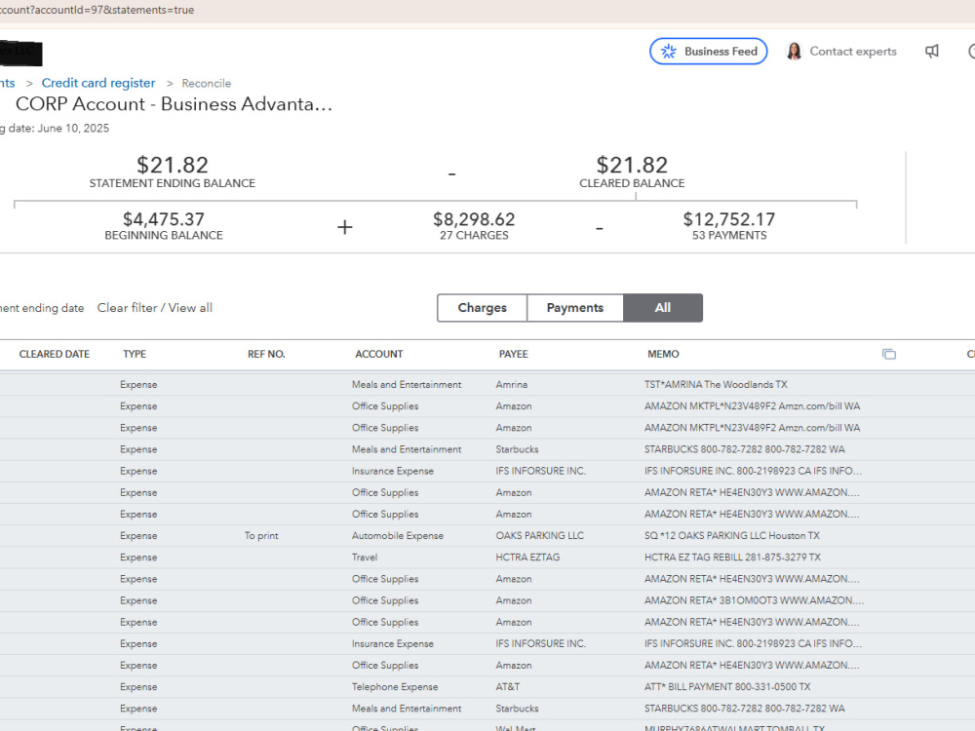Click the To print reference cell
The image size is (975, 731).
(x=261, y=536)
